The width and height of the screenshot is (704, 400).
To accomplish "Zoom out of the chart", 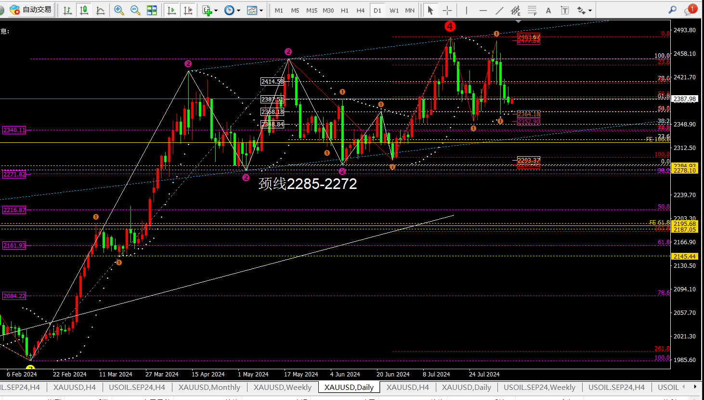I will click(135, 10).
